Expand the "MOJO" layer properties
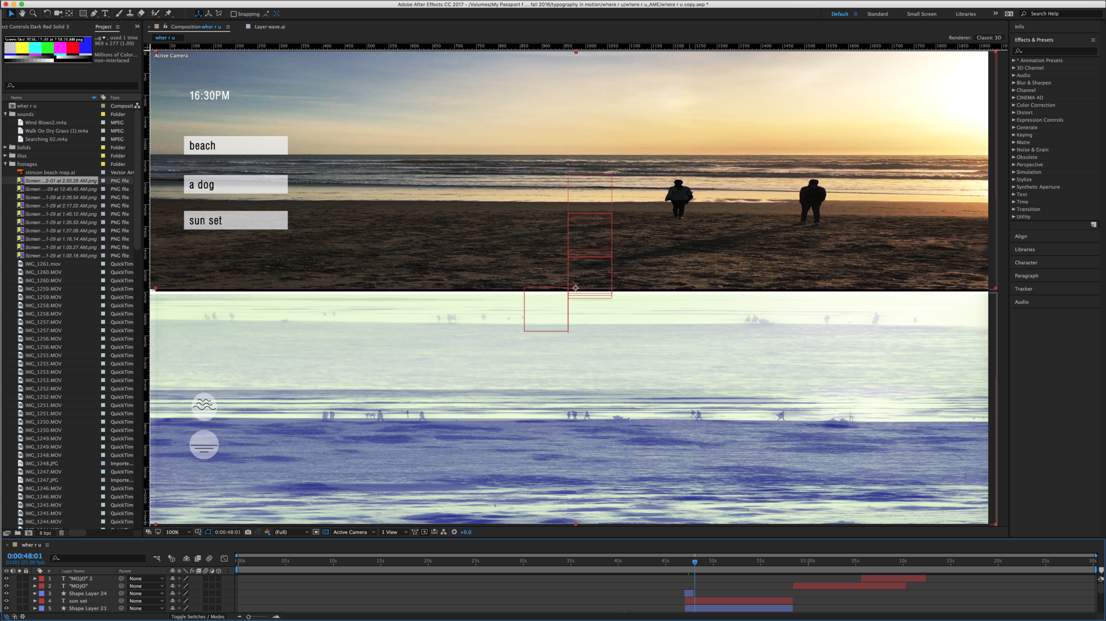 tap(35, 586)
